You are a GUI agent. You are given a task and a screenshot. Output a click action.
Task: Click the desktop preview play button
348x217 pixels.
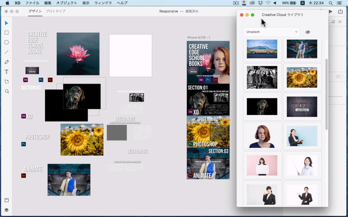pyautogui.click(x=331, y=11)
